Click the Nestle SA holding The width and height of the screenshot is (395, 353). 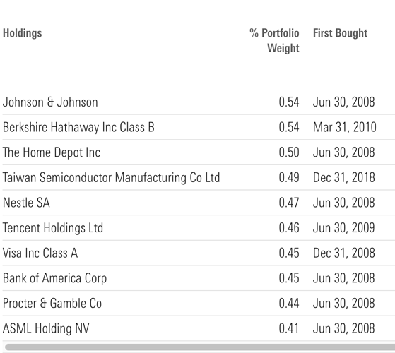pos(26,203)
